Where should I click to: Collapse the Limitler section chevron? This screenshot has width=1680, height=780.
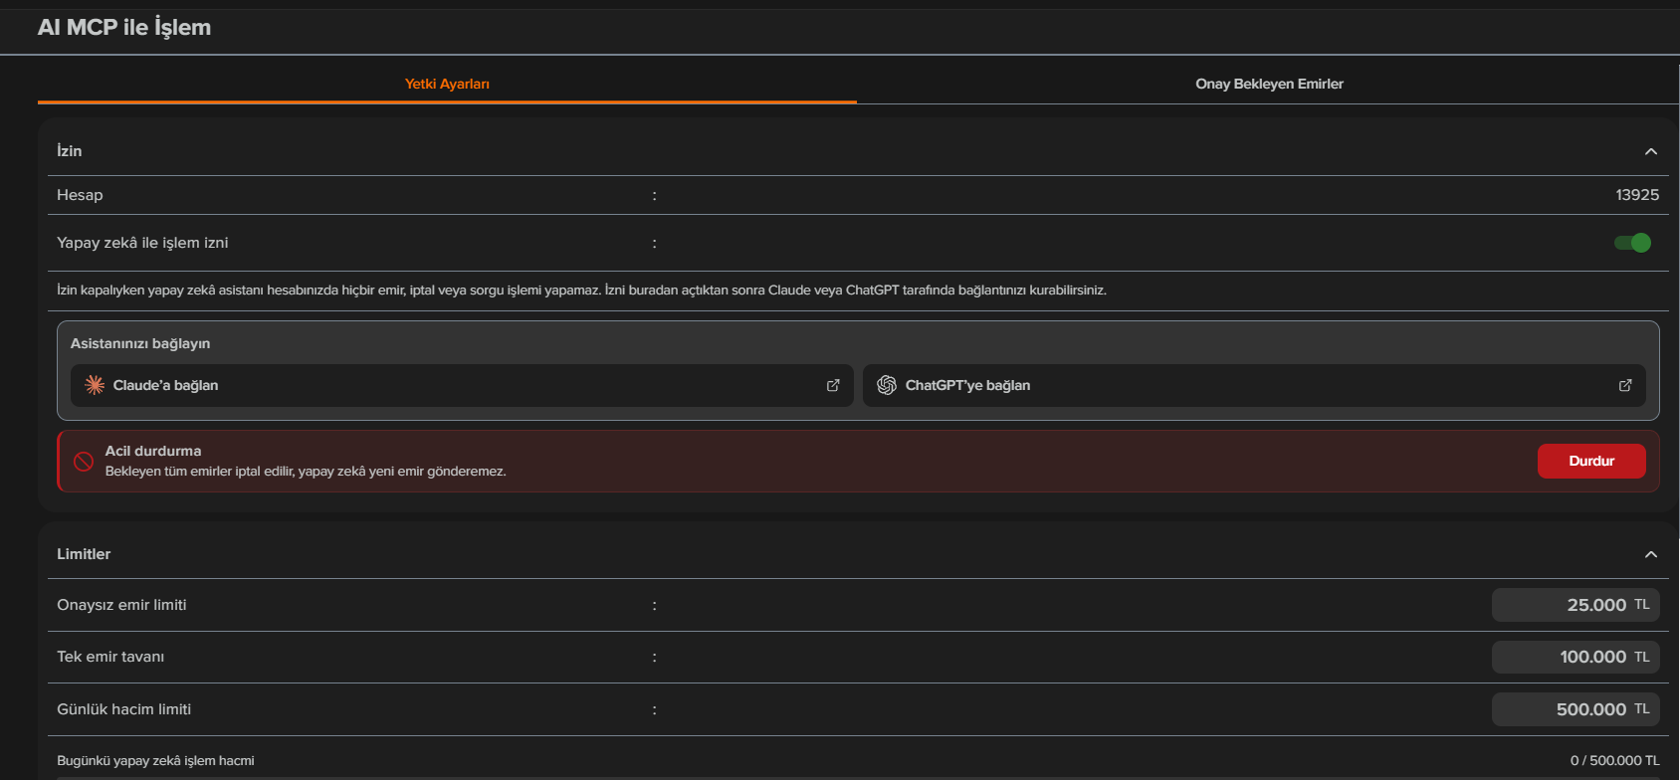coord(1651,554)
